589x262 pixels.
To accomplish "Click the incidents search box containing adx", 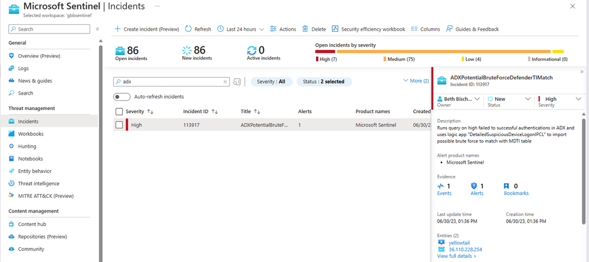I will (172, 81).
